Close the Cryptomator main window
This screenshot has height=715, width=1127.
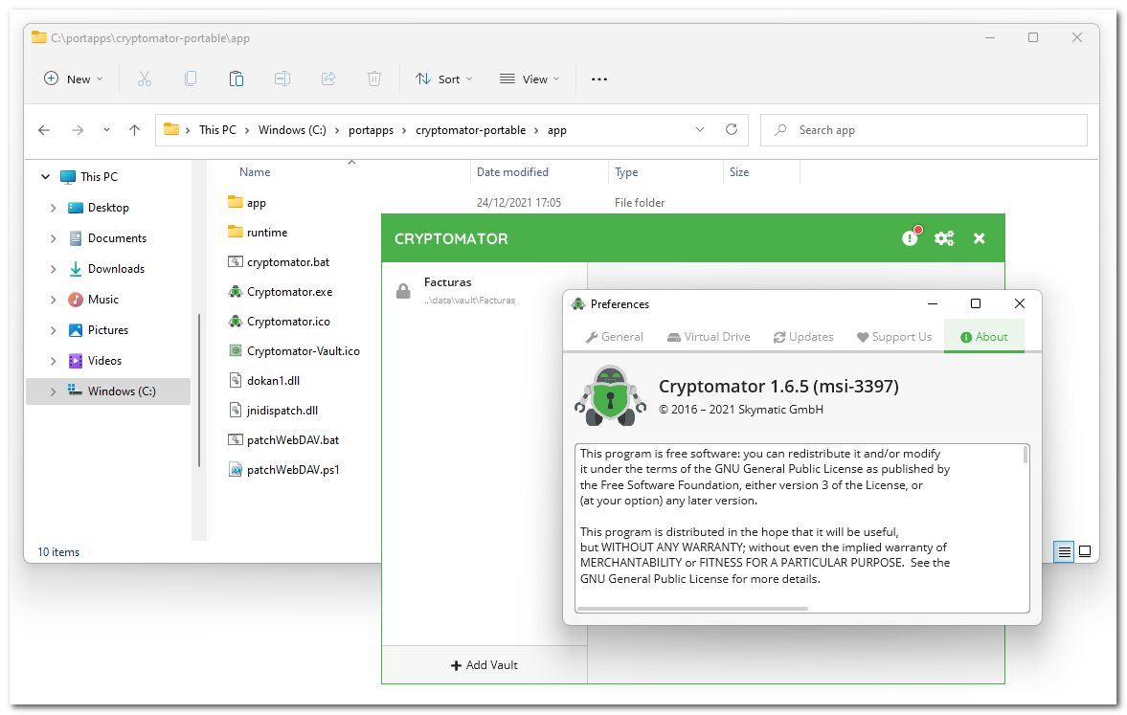click(979, 237)
